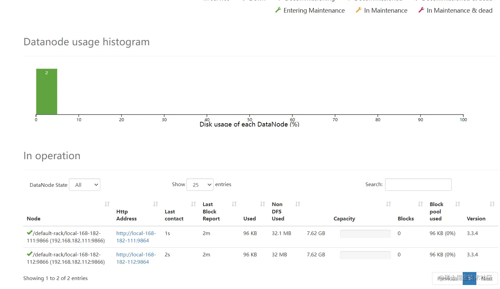Sort by Last contact column arrows
The height and width of the screenshot is (289, 500).
(194, 204)
